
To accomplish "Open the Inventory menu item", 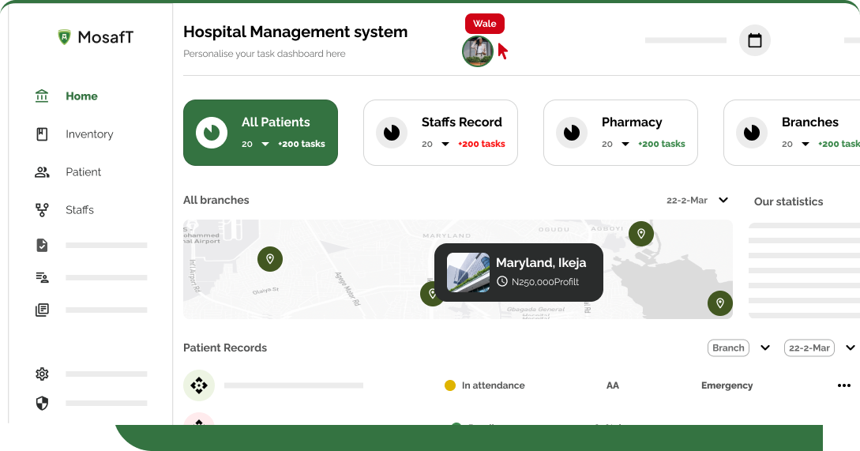I will click(89, 133).
